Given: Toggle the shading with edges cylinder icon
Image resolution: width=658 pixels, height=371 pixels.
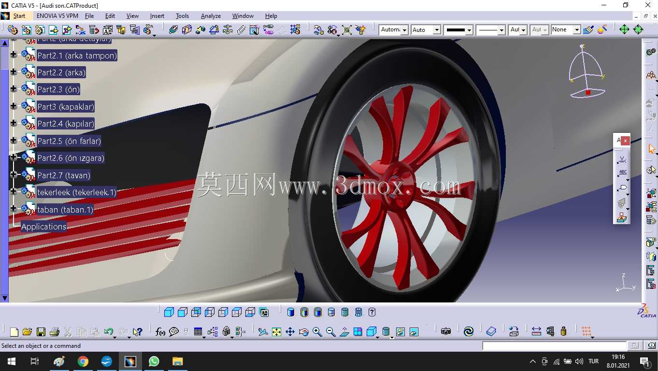Looking at the screenshot, I should [x=304, y=312].
